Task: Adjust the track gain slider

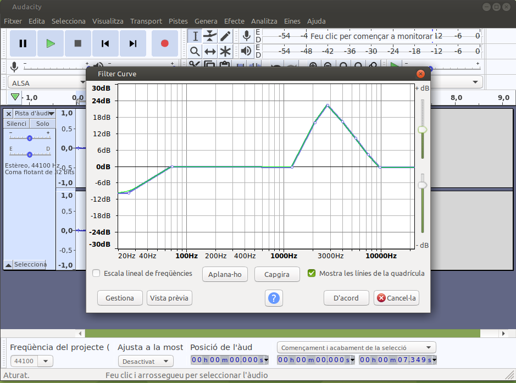Action: [30, 138]
